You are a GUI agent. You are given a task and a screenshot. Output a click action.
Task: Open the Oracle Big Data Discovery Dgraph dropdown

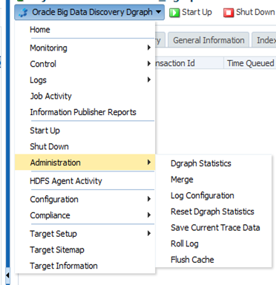coord(89,12)
